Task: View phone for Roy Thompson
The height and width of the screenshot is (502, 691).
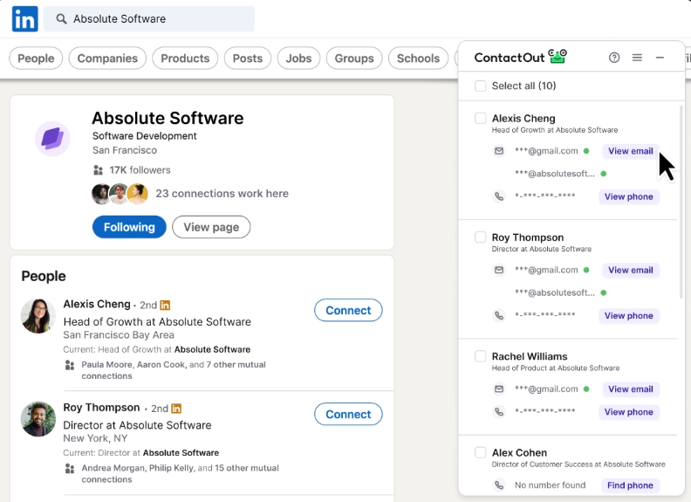Action: point(629,316)
